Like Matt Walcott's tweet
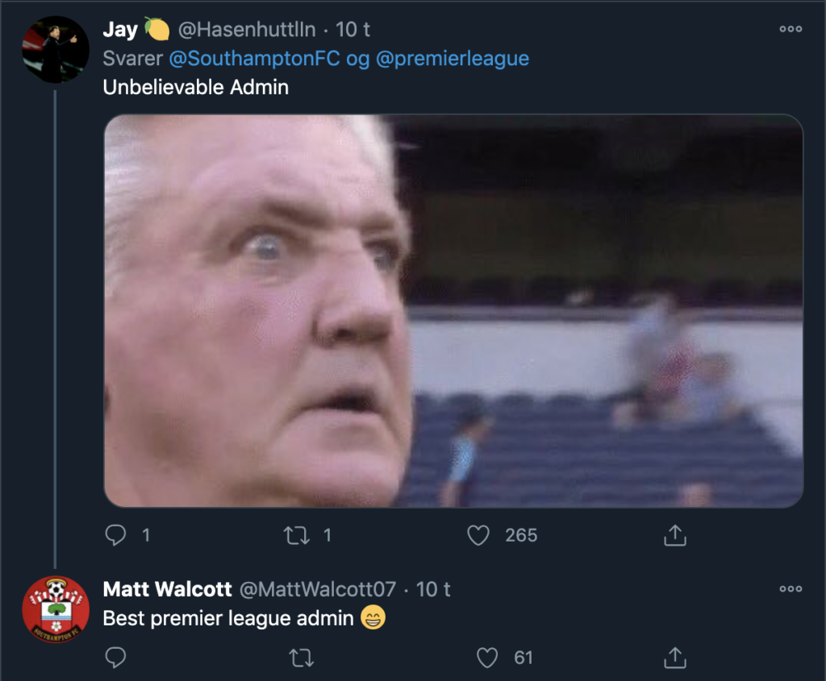 pos(487,658)
